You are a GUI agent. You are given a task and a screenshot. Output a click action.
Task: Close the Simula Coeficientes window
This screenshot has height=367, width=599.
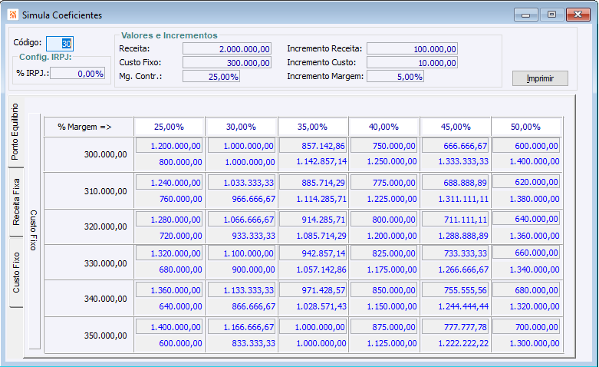(578, 15)
